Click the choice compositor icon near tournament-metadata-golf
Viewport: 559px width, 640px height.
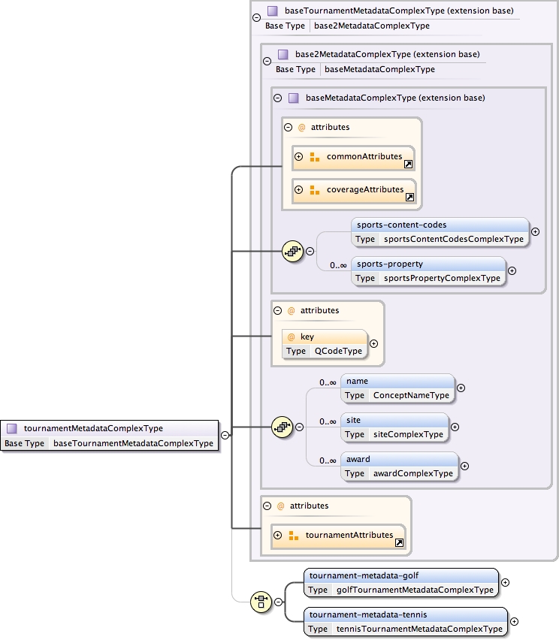coord(261,600)
